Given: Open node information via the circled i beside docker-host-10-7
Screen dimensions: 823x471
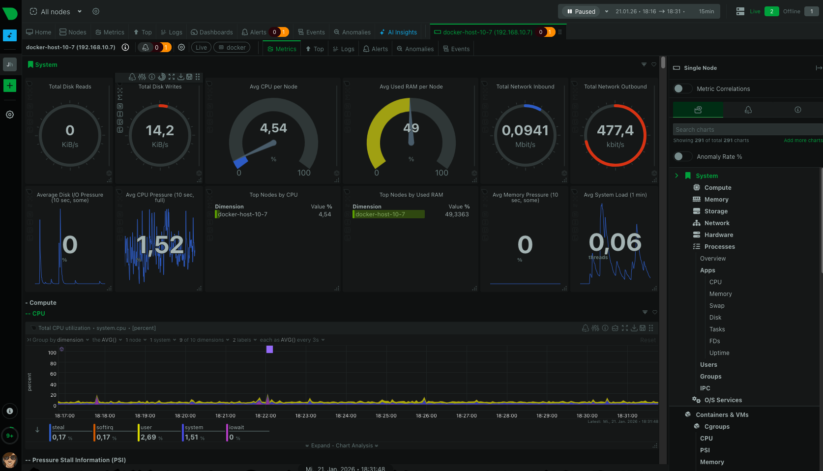Looking at the screenshot, I should point(126,47).
